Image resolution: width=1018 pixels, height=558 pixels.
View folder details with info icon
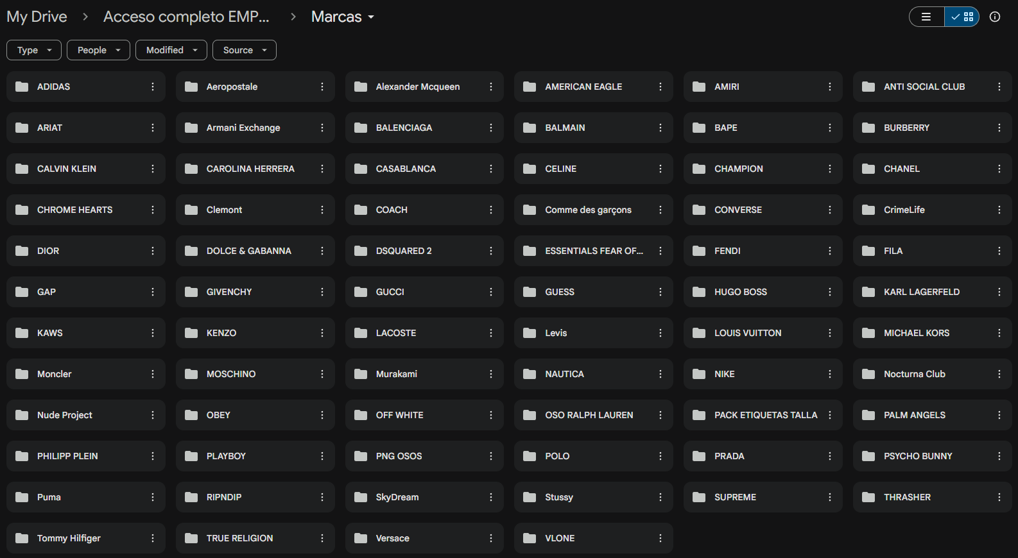click(995, 17)
